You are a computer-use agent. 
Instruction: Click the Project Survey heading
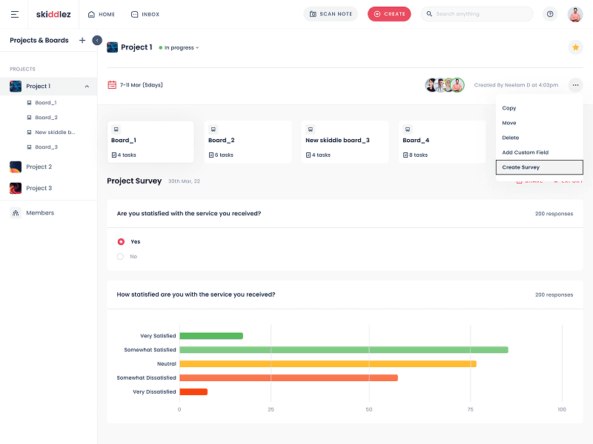point(134,181)
